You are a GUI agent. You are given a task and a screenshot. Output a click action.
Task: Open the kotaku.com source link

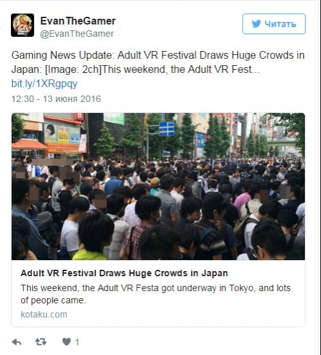point(44,314)
